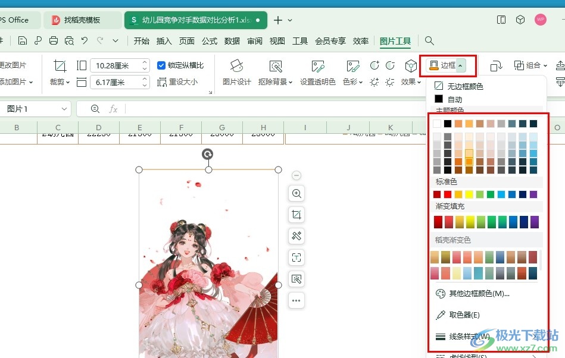Click the search magnifier in menu bar

429,40
